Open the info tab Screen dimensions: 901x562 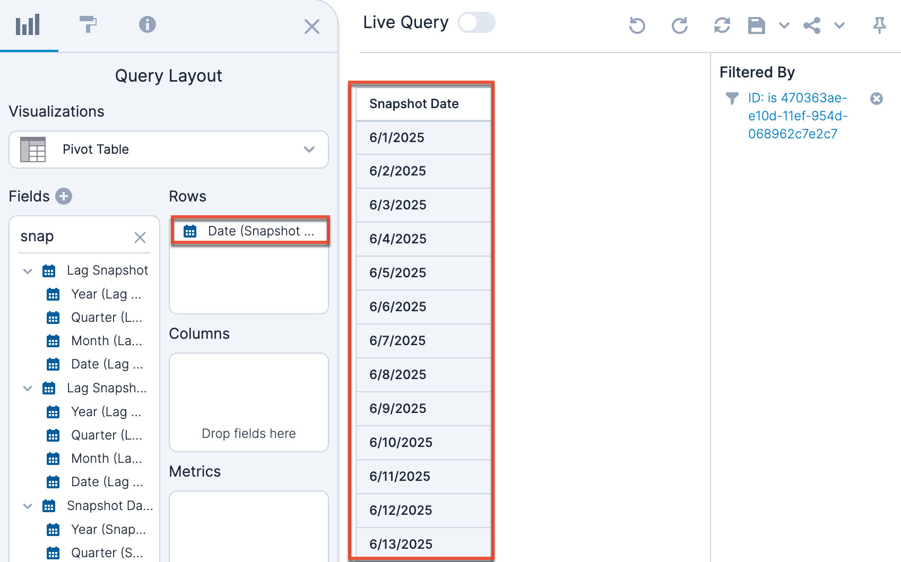(x=148, y=24)
